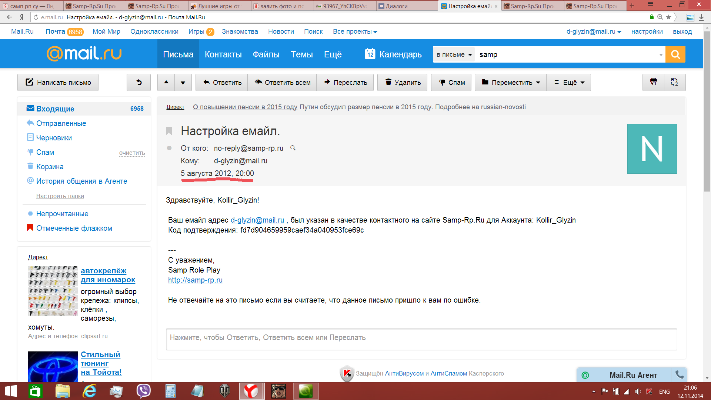This screenshot has height=400, width=711.
Task: Open the Файлы tab
Action: (266, 54)
